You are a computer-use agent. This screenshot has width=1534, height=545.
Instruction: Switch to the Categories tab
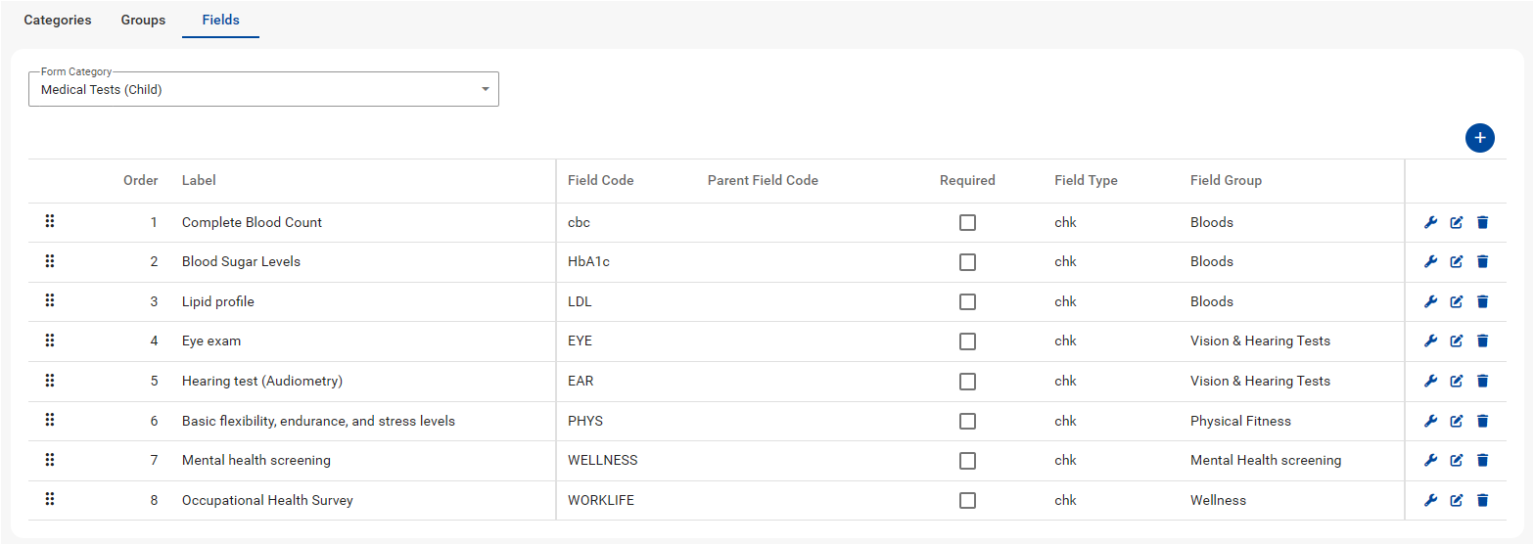pyautogui.click(x=58, y=20)
